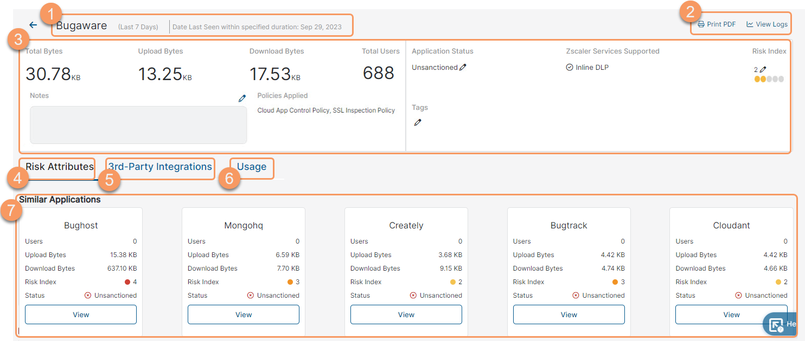Select the Usage tab

(x=252, y=167)
